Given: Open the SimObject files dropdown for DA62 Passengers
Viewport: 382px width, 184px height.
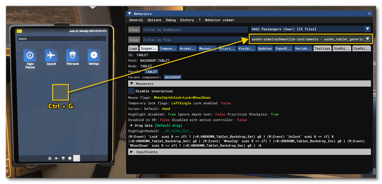Looking at the screenshot, I should tap(367, 29).
